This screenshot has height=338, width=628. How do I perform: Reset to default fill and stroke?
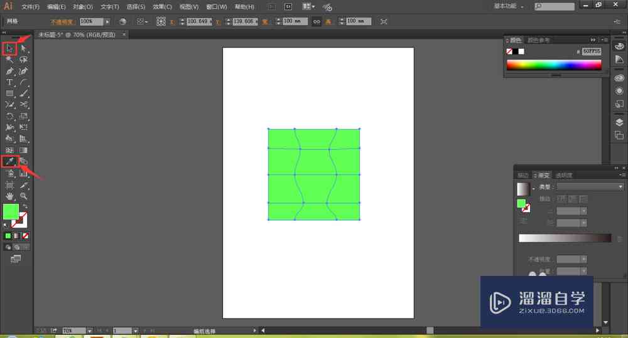coord(5,225)
